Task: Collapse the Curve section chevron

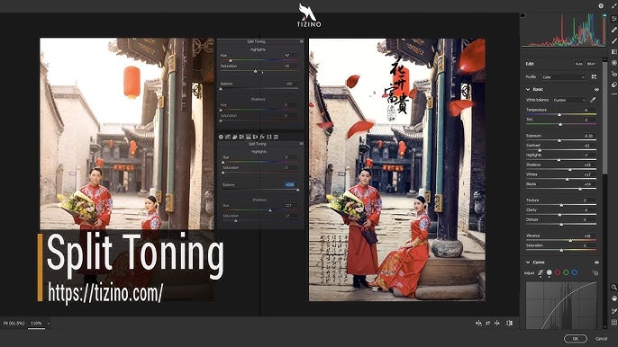Action: 528,262
